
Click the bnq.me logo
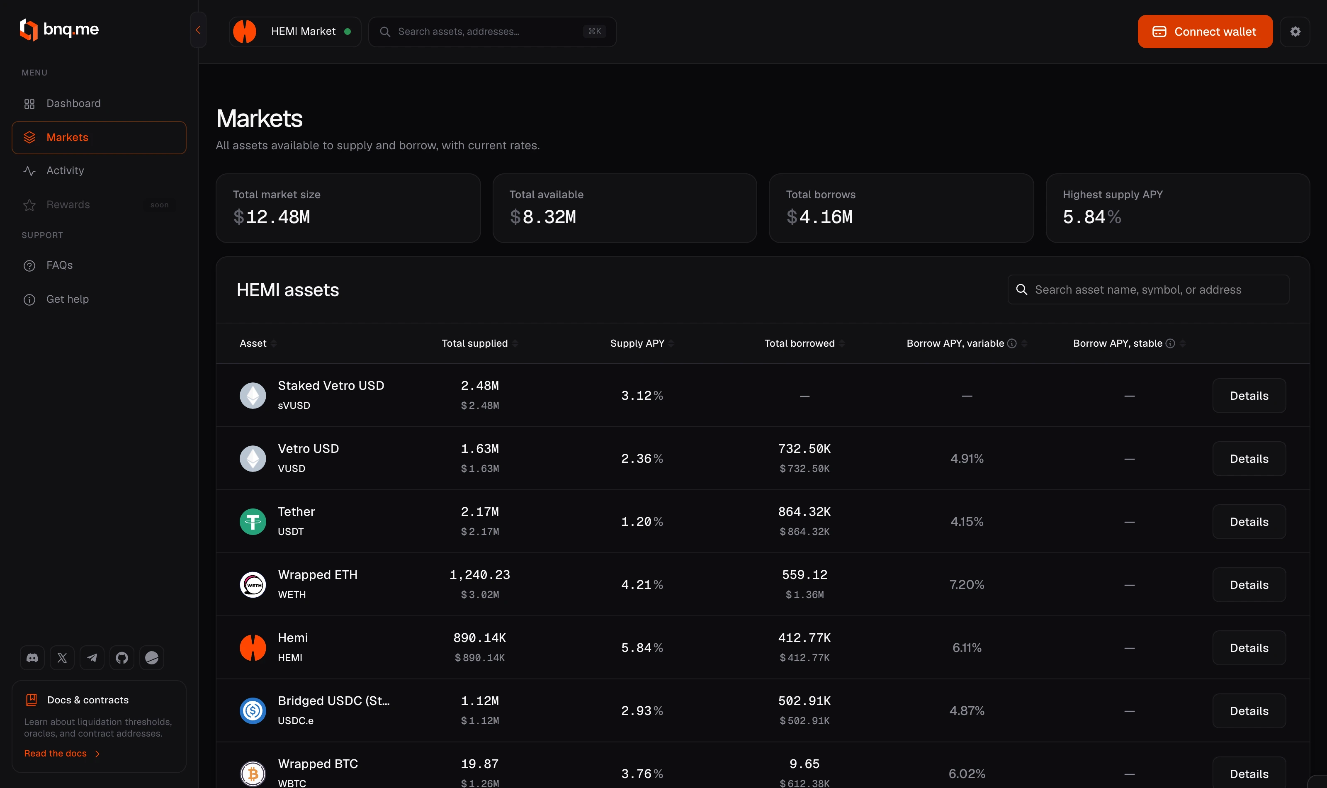click(59, 30)
